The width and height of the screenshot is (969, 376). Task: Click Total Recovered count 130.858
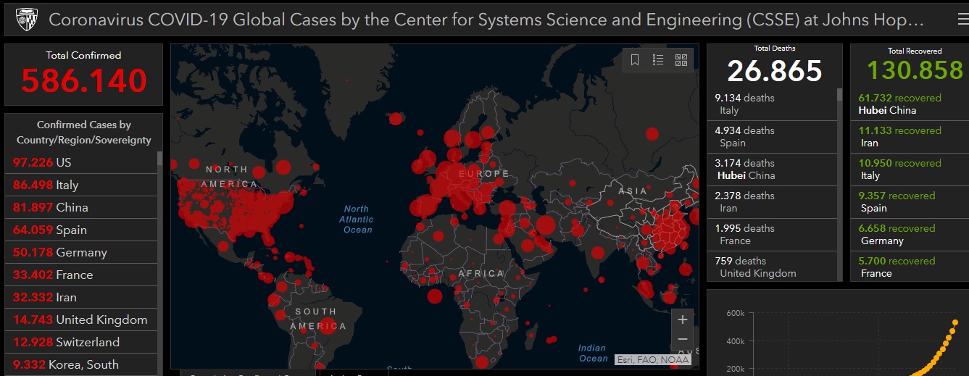[915, 70]
